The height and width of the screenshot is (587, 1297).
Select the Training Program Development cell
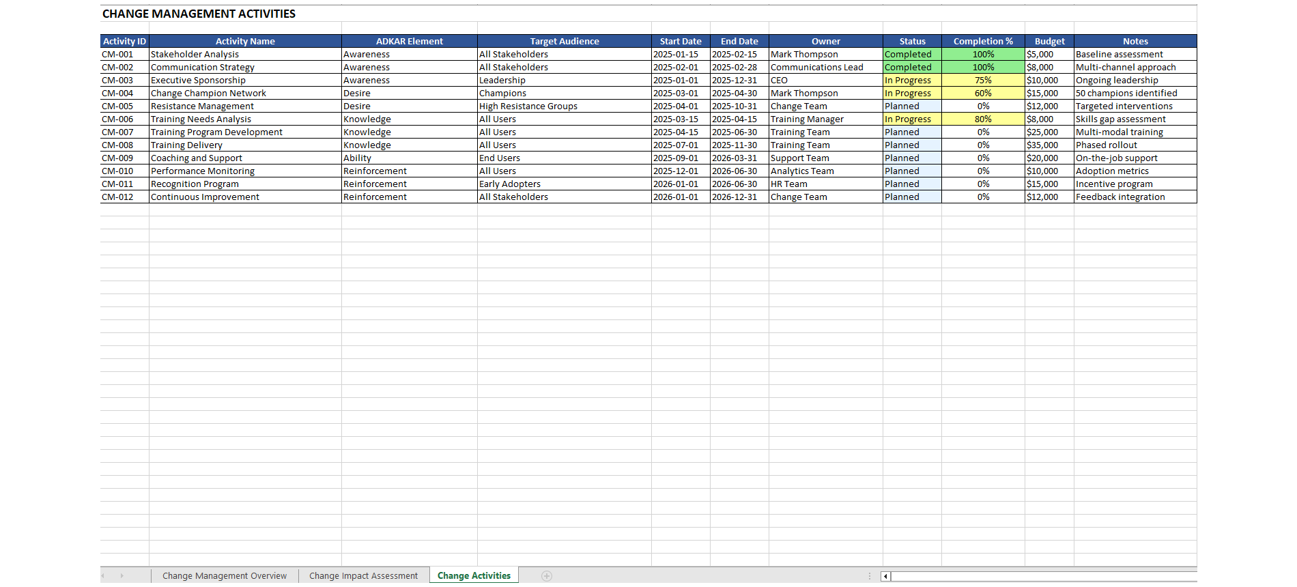point(245,132)
